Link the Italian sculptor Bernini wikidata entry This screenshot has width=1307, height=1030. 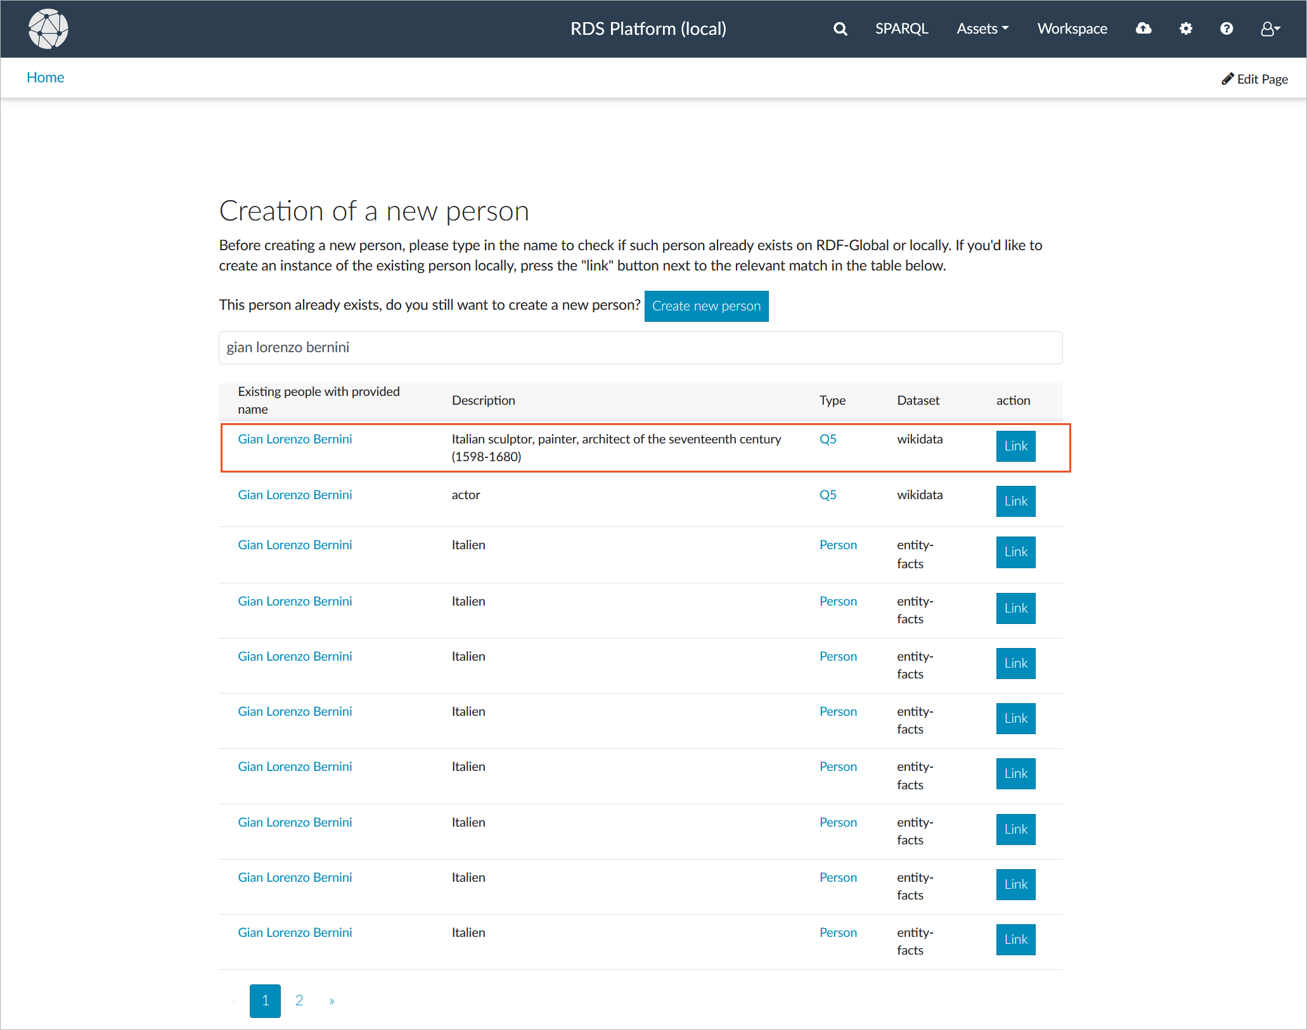tap(1015, 446)
